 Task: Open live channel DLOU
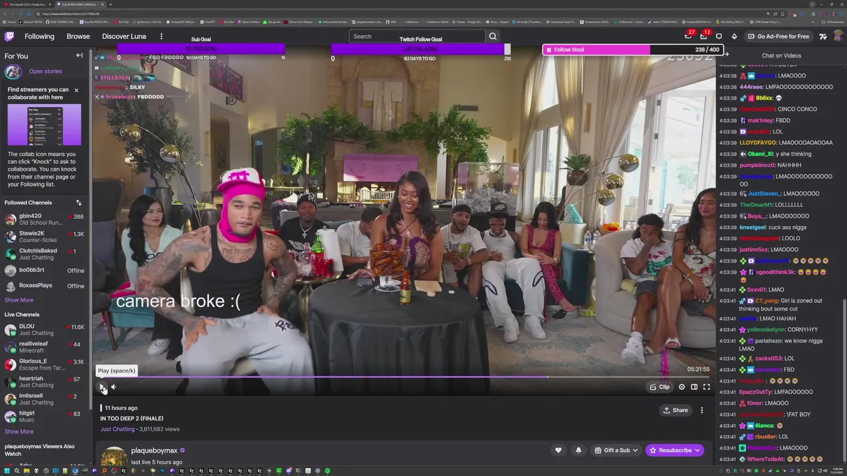click(x=44, y=330)
